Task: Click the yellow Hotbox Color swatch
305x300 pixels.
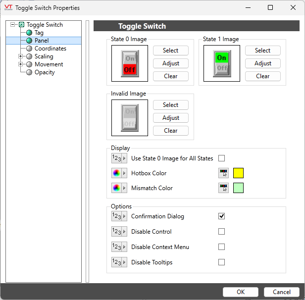Action: [238, 173]
